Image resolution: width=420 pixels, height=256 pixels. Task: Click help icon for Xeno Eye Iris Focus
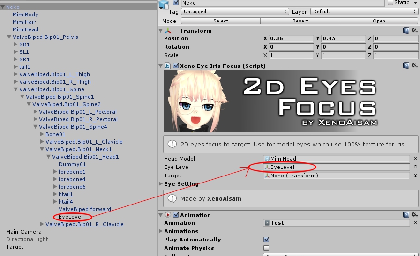406,66
